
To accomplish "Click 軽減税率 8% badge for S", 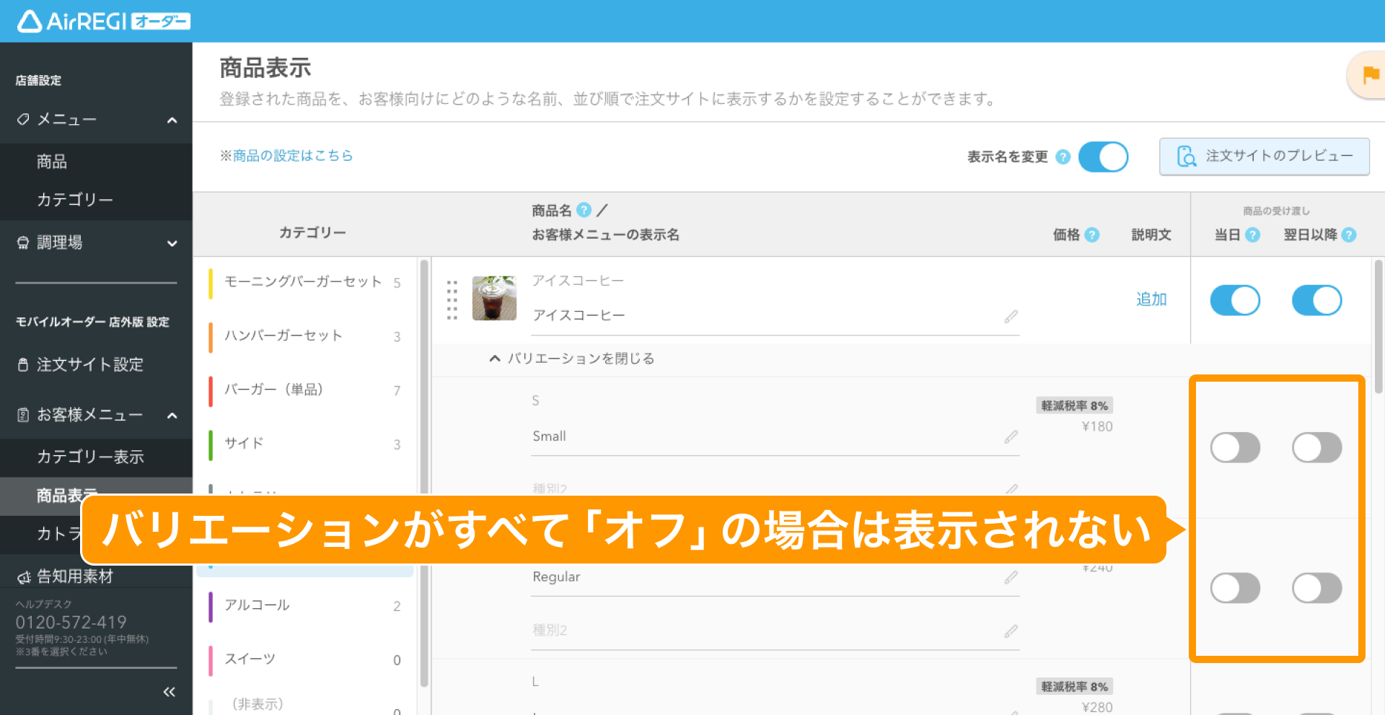I will point(1074,406).
